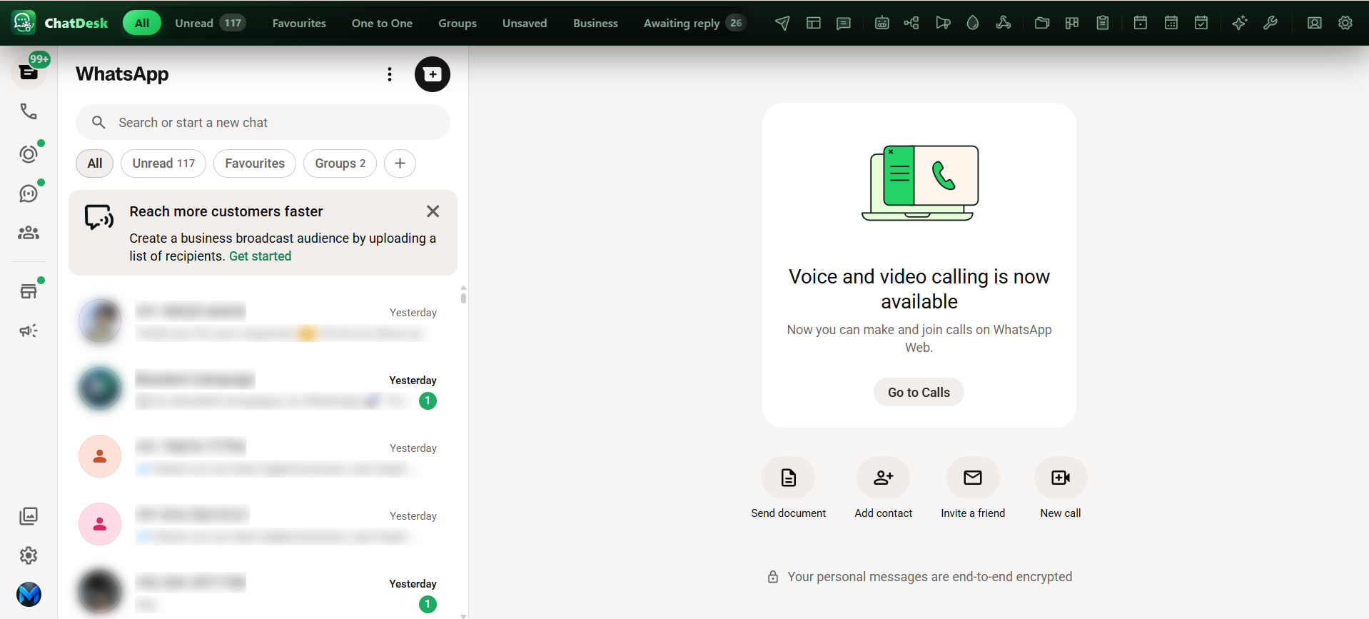Click the clipboard icon
The width and height of the screenshot is (1369, 619).
pos(1102,23)
